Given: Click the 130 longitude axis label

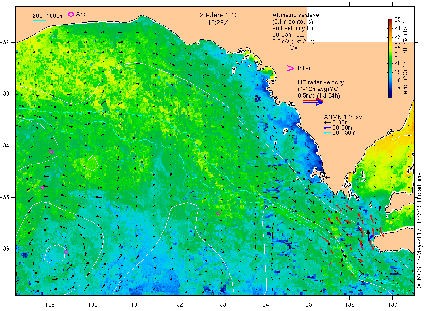Looking at the screenshot, I should (93, 305).
